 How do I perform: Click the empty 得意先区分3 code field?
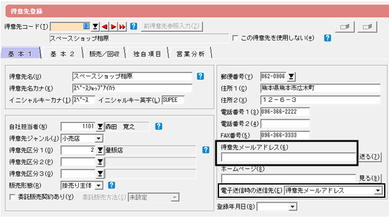tap(78, 174)
